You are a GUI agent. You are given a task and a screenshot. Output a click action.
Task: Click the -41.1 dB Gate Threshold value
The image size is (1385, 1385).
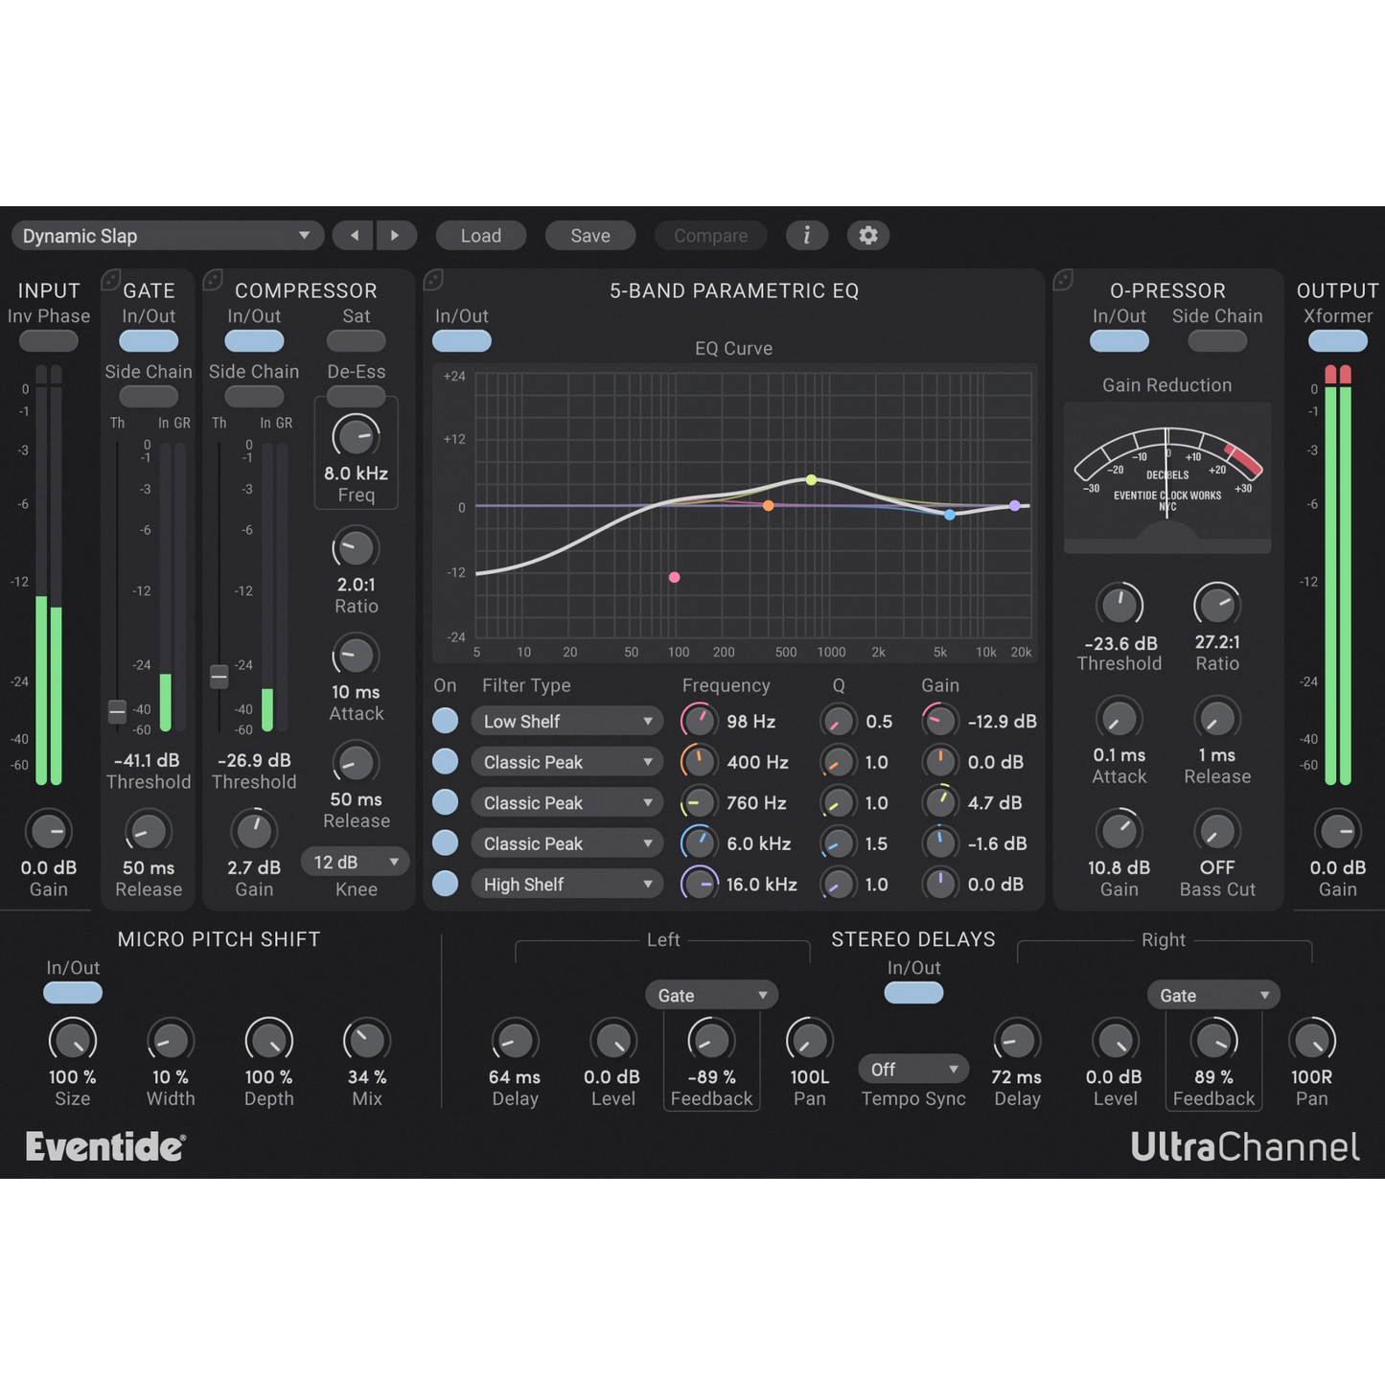147,760
